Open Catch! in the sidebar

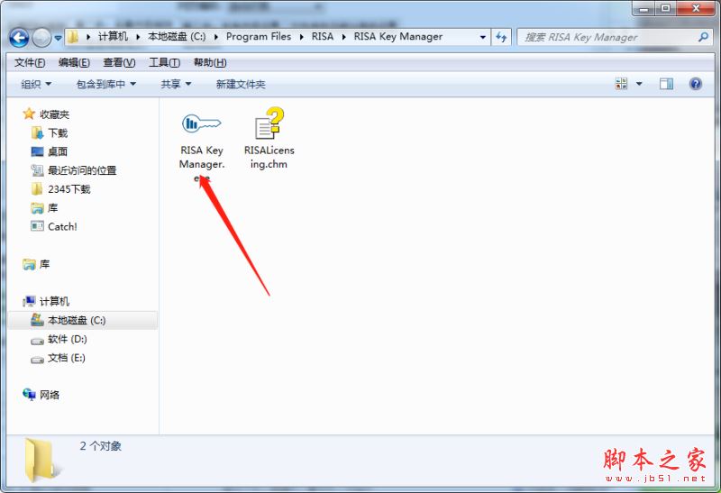(62, 226)
